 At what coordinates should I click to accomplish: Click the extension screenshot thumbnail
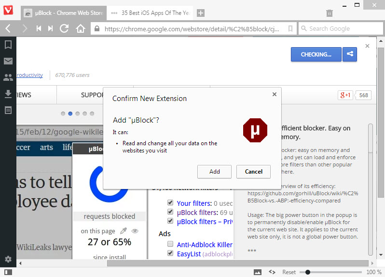click(125, 191)
